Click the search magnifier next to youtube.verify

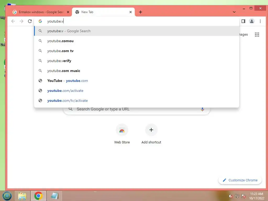(x=40, y=61)
